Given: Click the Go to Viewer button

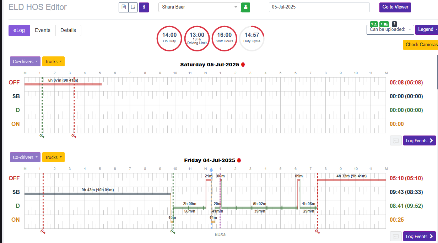Looking at the screenshot, I should click(395, 7).
